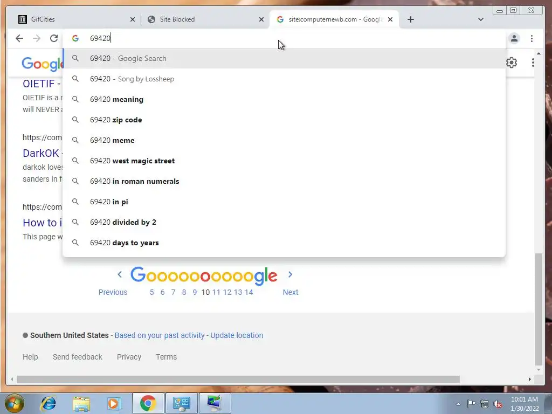This screenshot has height=414, width=552.
Task: Show hidden tray icons arrow
Action: tap(458, 404)
